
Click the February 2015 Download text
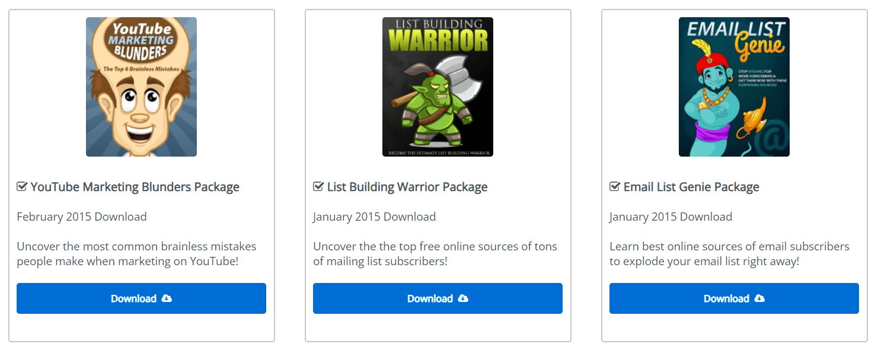82,217
